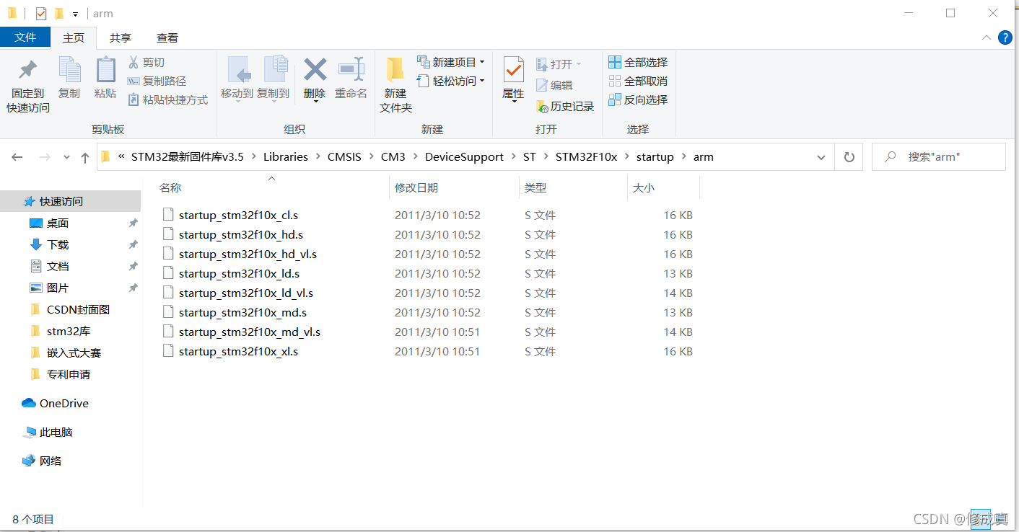This screenshot has height=532, width=1019.
Task: Click the forward navigation arrow
Action: point(45,157)
